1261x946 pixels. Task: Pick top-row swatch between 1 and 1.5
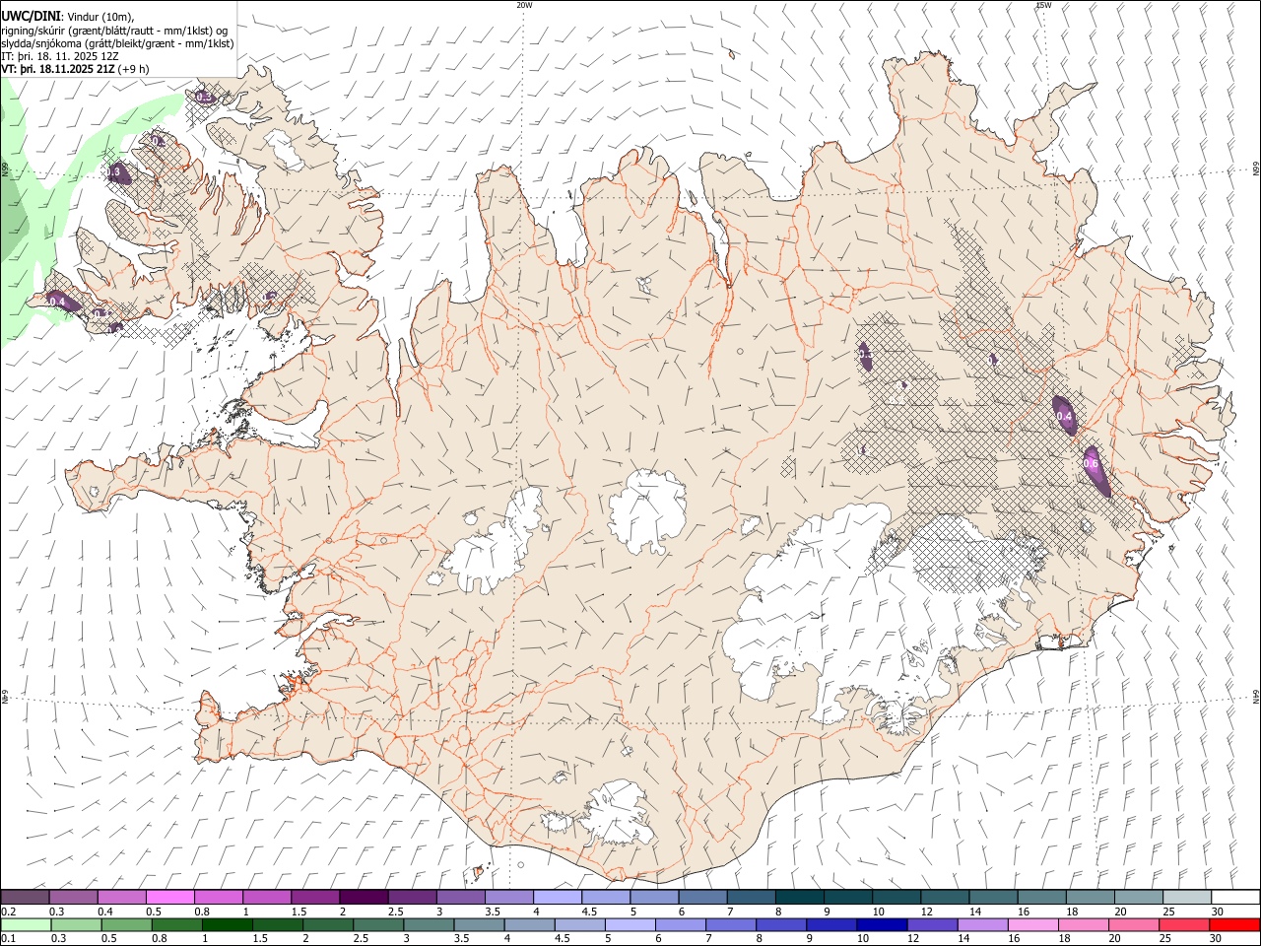tap(267, 898)
